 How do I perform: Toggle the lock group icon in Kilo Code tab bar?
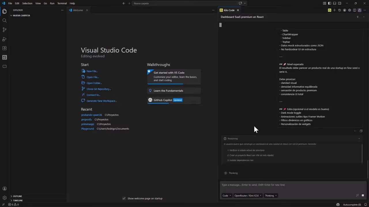359,10
